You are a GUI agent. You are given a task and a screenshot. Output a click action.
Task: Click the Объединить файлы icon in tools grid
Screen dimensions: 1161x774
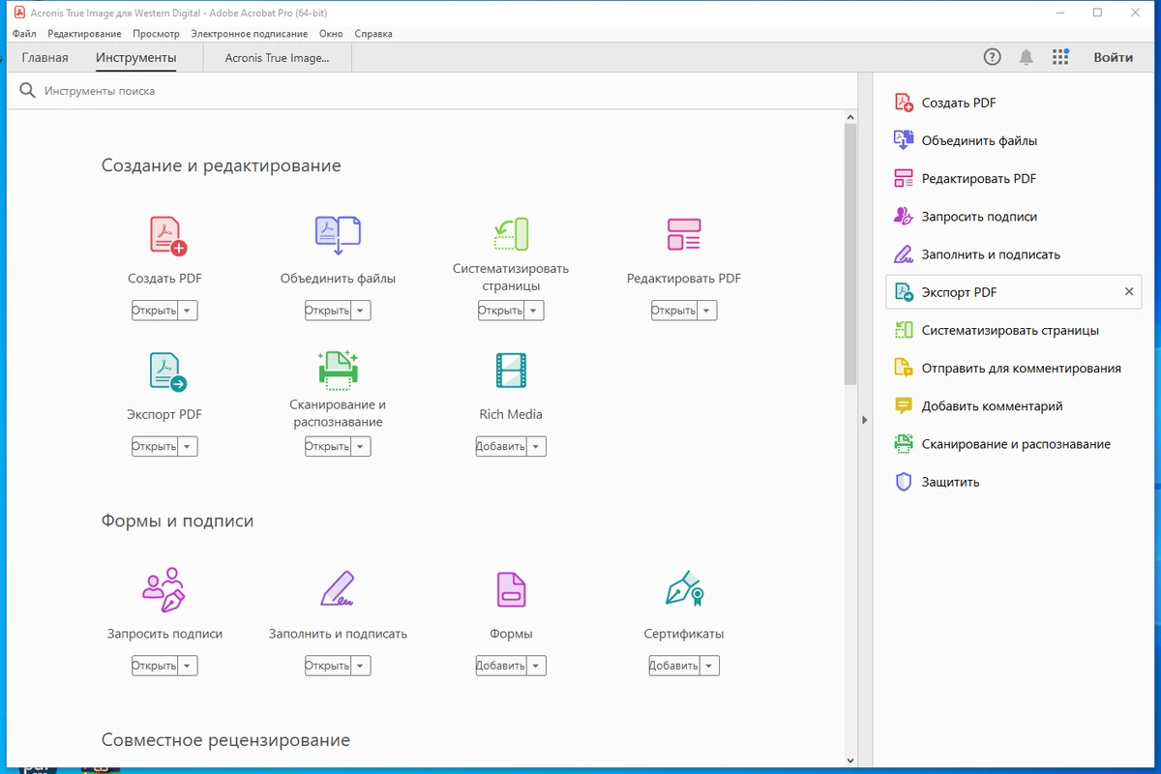338,235
